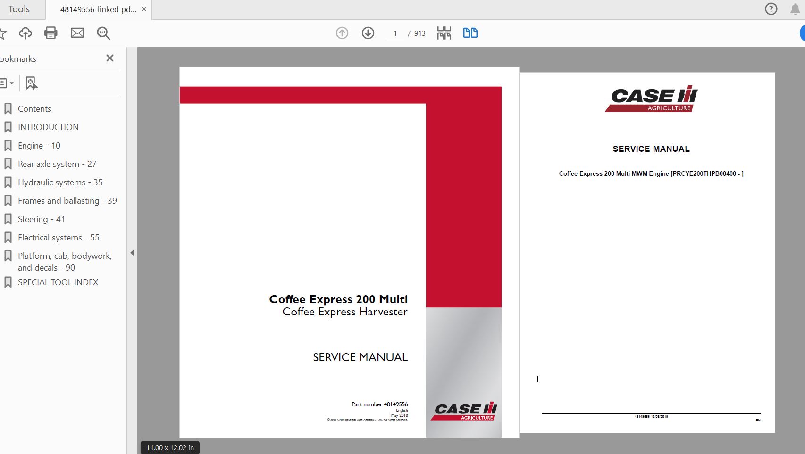The height and width of the screenshot is (454, 805).
Task: Click the total page count 913
Action: click(420, 33)
